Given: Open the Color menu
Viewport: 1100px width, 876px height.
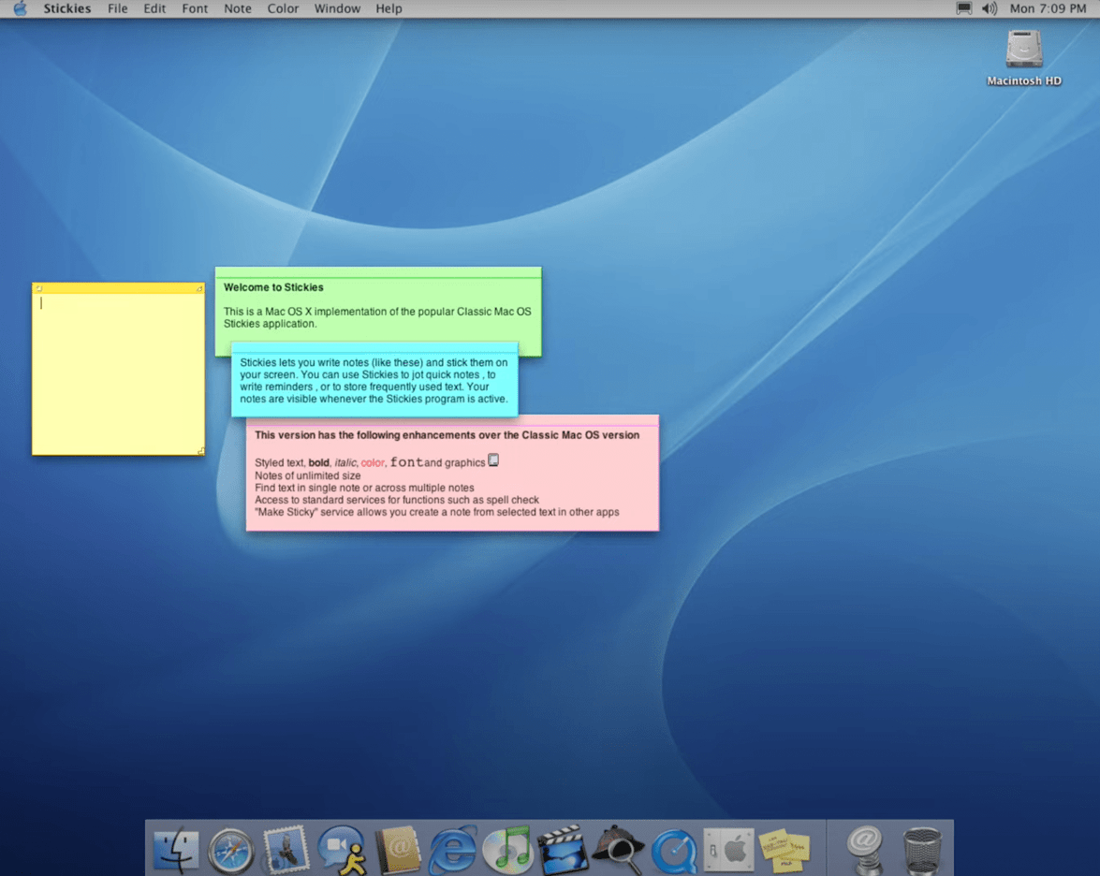Looking at the screenshot, I should (x=283, y=8).
